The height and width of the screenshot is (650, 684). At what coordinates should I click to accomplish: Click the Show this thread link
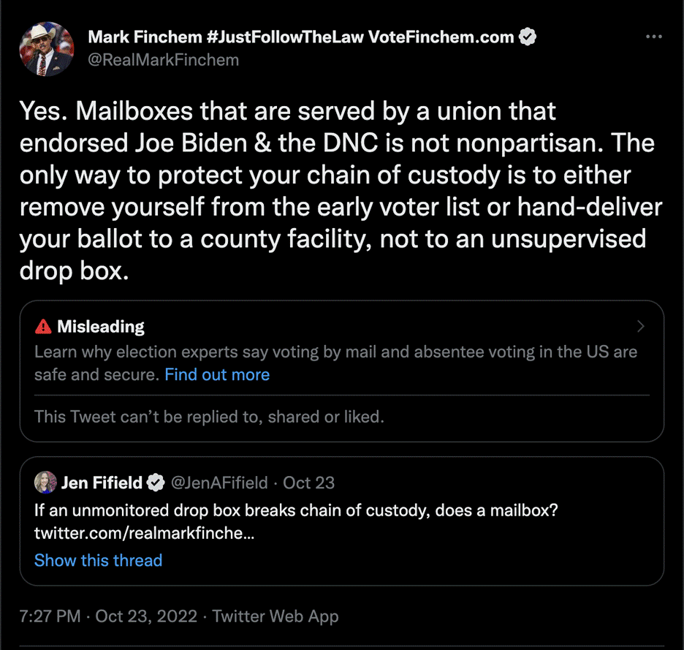(98, 560)
